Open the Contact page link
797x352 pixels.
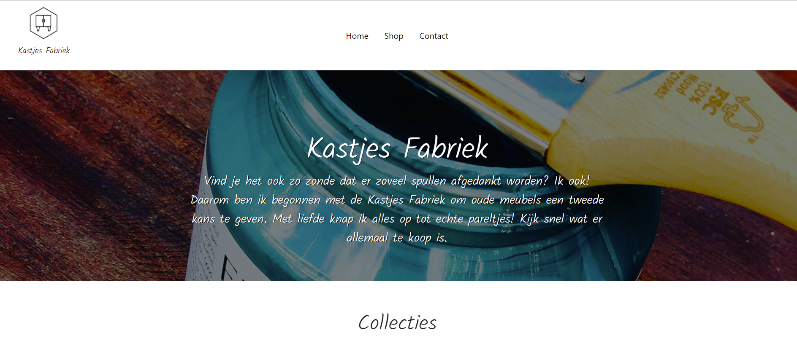[x=434, y=36]
